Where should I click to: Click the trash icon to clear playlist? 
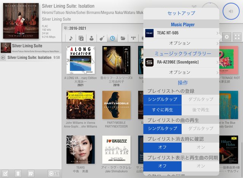click(x=18, y=173)
